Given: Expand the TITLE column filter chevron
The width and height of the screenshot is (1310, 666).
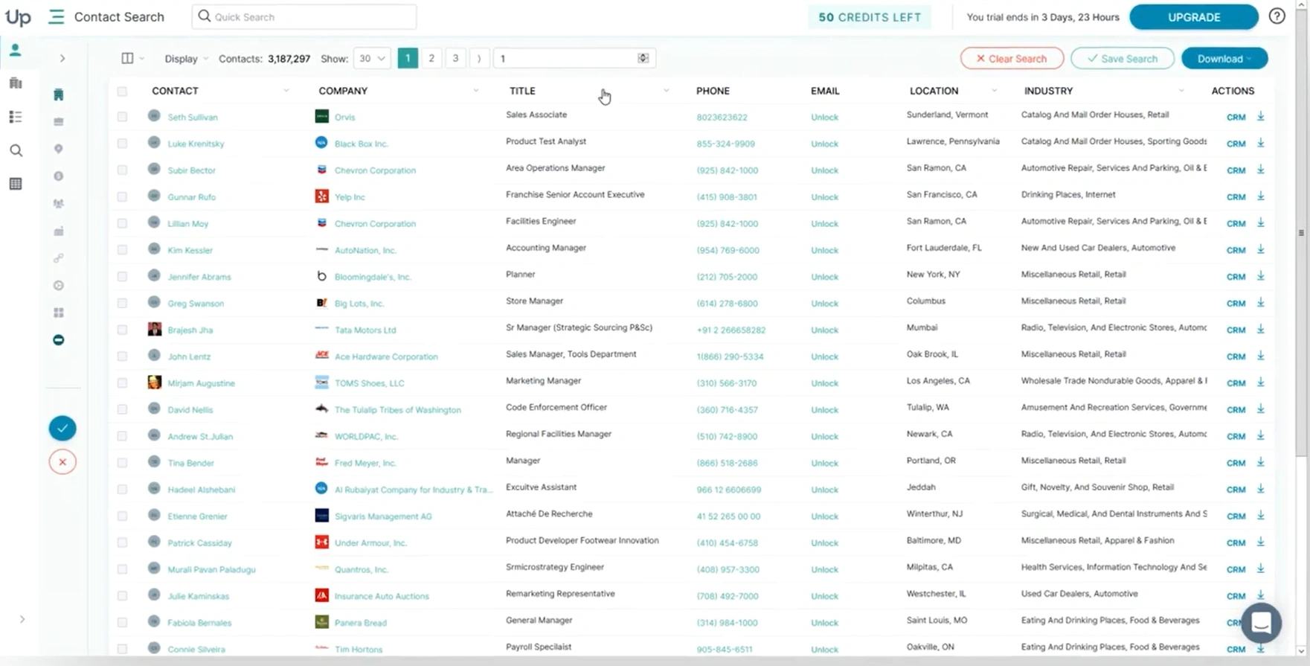Looking at the screenshot, I should tap(666, 91).
